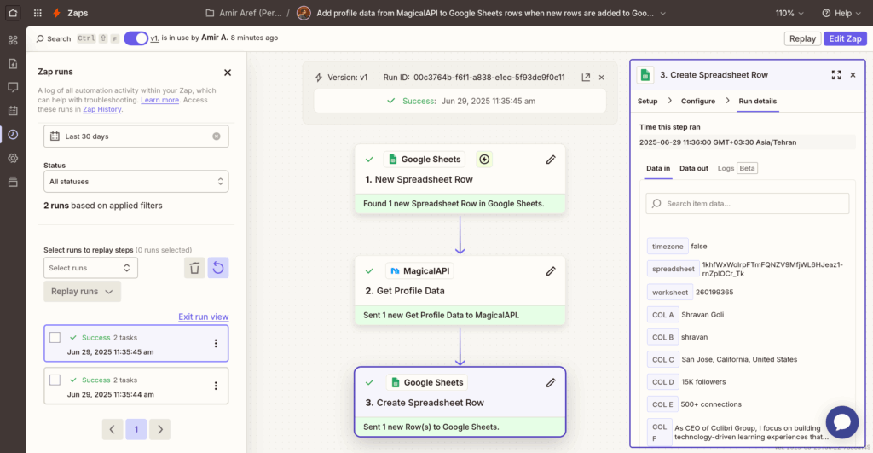873x453 pixels.
Task: Edit the Get Profile Data step
Action: click(551, 271)
